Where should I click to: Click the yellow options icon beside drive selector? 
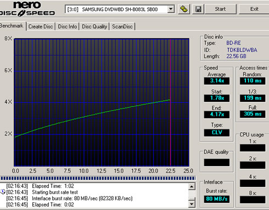[x=184, y=9]
